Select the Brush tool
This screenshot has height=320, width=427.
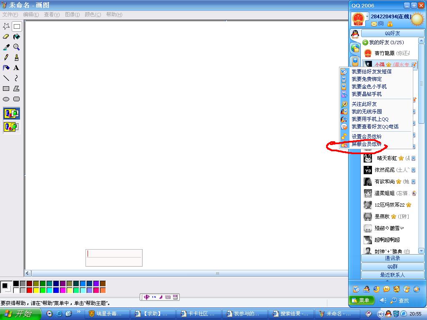click(17, 57)
